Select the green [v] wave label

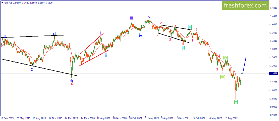coord(236,102)
